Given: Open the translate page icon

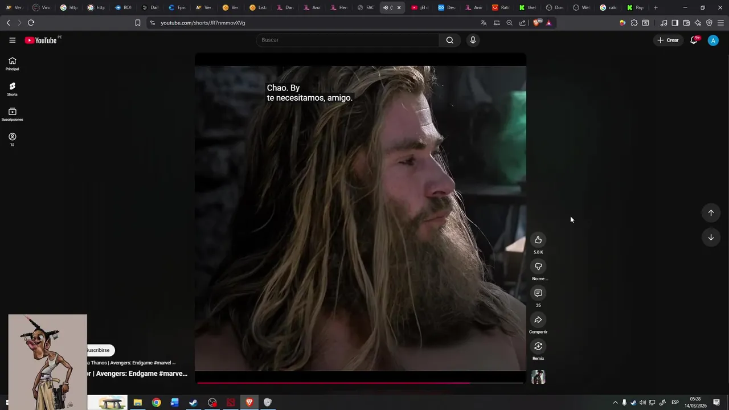Looking at the screenshot, I should click(x=484, y=23).
